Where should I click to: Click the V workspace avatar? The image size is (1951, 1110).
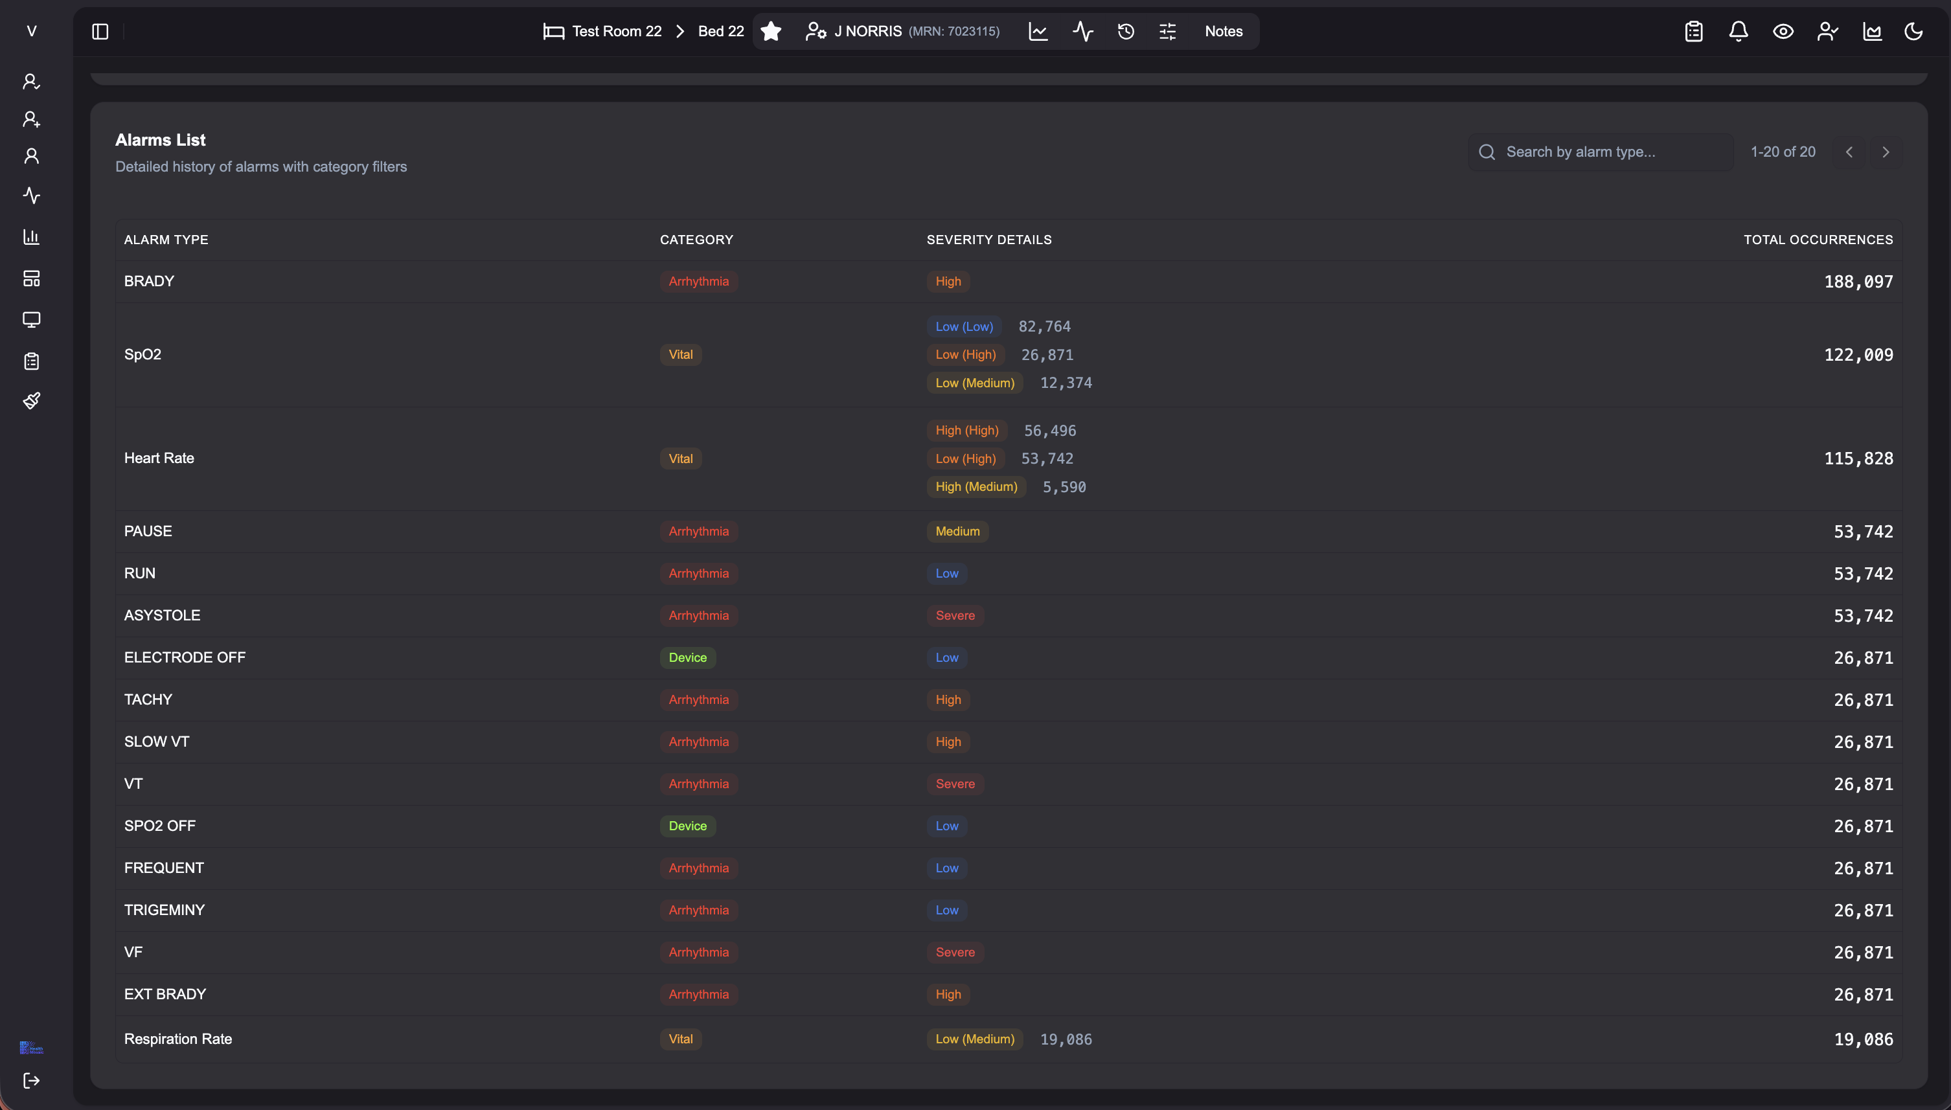31,31
